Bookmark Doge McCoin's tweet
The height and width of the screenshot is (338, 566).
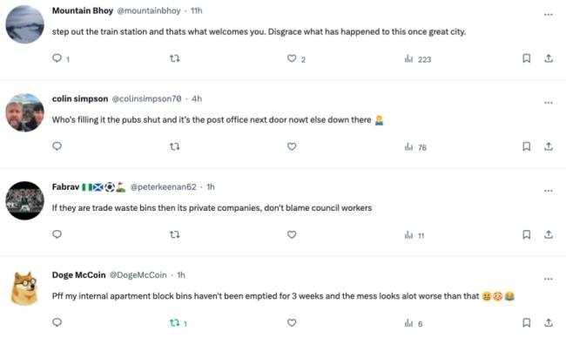526,322
